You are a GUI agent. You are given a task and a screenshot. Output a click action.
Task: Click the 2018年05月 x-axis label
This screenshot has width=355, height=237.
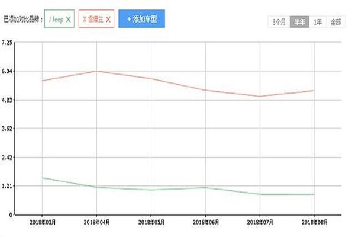[x=151, y=222]
